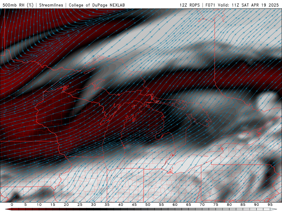The height and width of the screenshot is (211, 282).
Task: Click the 20 value on colorbar scale
Action: pyautogui.click(x=66, y=205)
